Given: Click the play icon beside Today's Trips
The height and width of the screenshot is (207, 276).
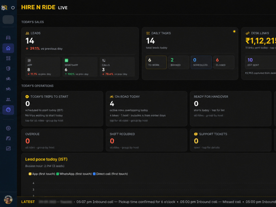Looking at the screenshot, I should click(27, 97).
